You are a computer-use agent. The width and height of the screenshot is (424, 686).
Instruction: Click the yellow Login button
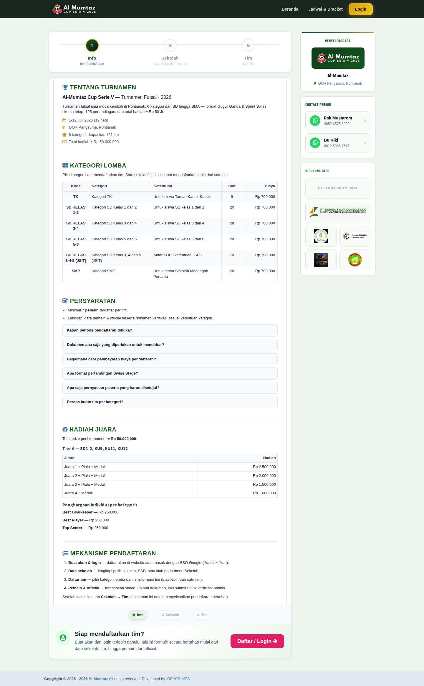pos(360,9)
